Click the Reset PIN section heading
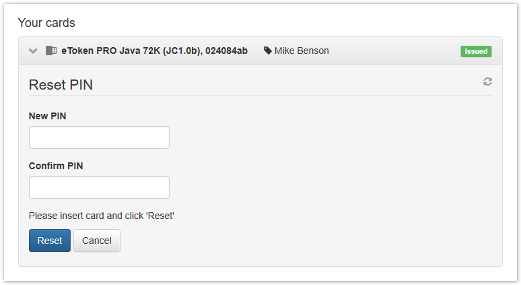The image size is (521, 285). pyautogui.click(x=61, y=85)
